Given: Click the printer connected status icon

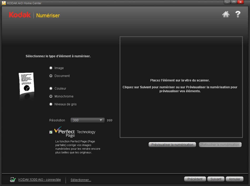Looking at the screenshot, I should 13,180.
